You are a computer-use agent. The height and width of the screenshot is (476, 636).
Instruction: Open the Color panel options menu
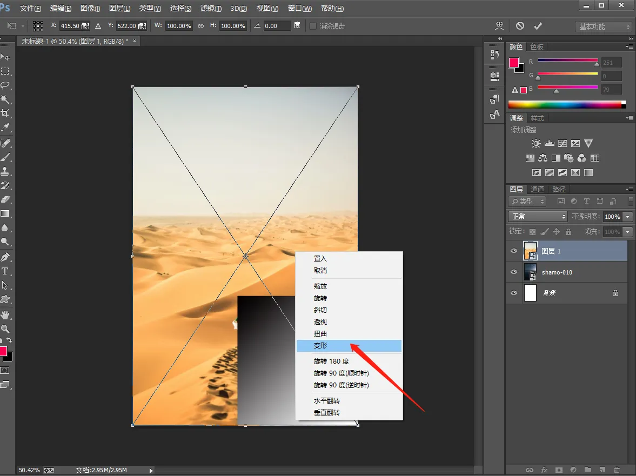(629, 47)
